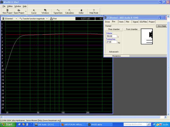The image size is (170, 127).
Task: Switch to HIFI-FORUM Firefox taskbar window
Action: (73, 125)
